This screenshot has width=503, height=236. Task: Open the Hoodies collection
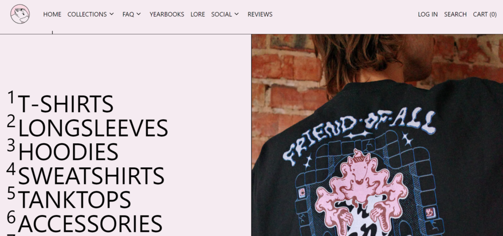tap(68, 152)
